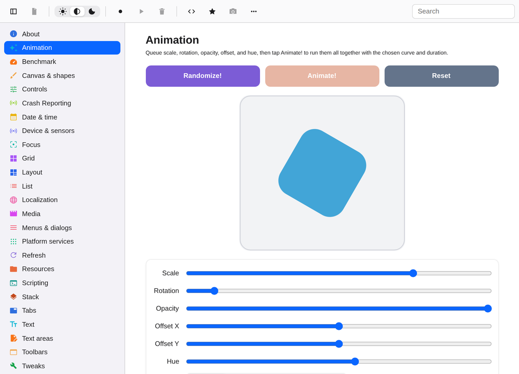The image size is (519, 374).
Task: Click the Text areas pencil-page icon
Action: pos(13,338)
